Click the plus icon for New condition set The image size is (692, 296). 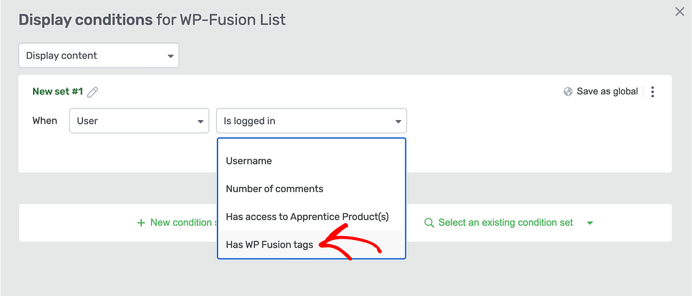tap(141, 223)
